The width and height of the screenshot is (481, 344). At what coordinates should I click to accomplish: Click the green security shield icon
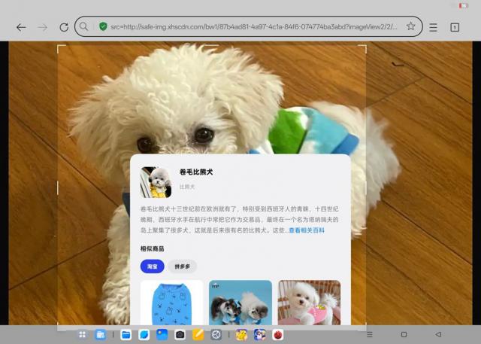click(x=103, y=26)
